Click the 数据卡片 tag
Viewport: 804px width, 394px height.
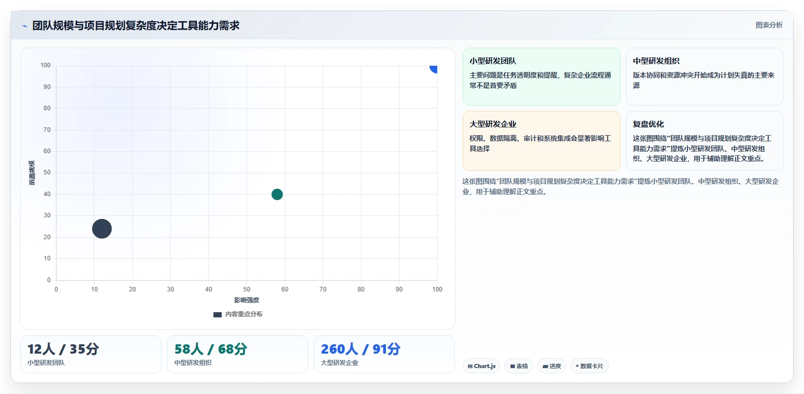(x=589, y=366)
